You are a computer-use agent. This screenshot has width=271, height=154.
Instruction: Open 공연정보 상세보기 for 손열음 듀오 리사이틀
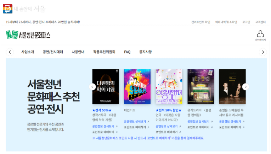pyautogui.click(x=232, y=122)
